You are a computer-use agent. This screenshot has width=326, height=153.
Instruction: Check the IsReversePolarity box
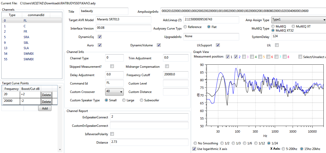112,134
